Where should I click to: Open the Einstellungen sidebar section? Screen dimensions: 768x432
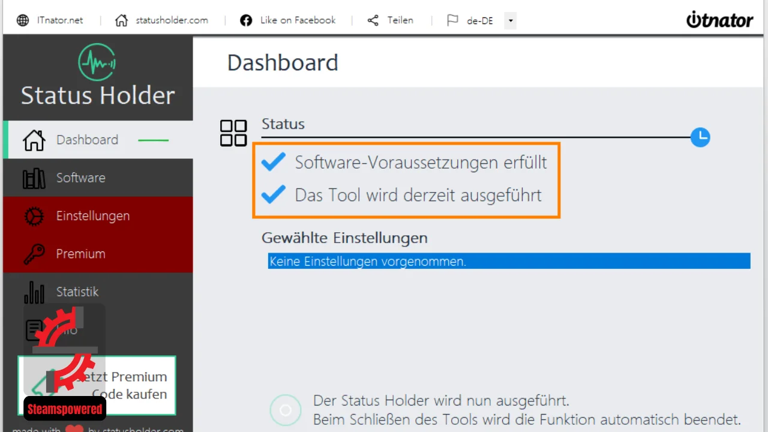tap(98, 216)
